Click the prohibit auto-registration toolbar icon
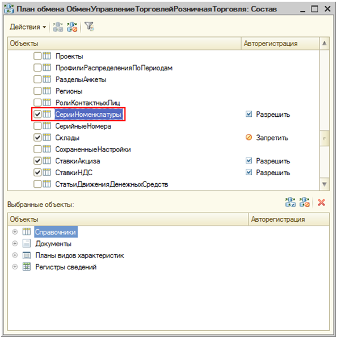Viewport: 337px width, 338px height. pos(72,27)
